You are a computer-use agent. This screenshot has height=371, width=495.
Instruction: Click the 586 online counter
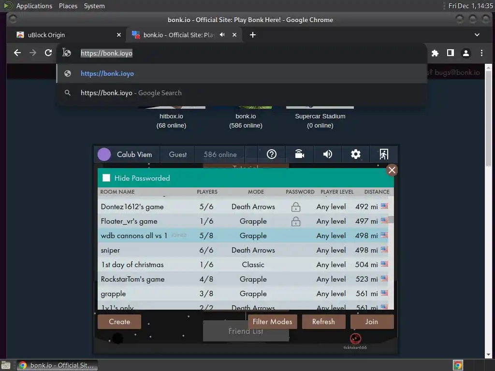pos(220,155)
